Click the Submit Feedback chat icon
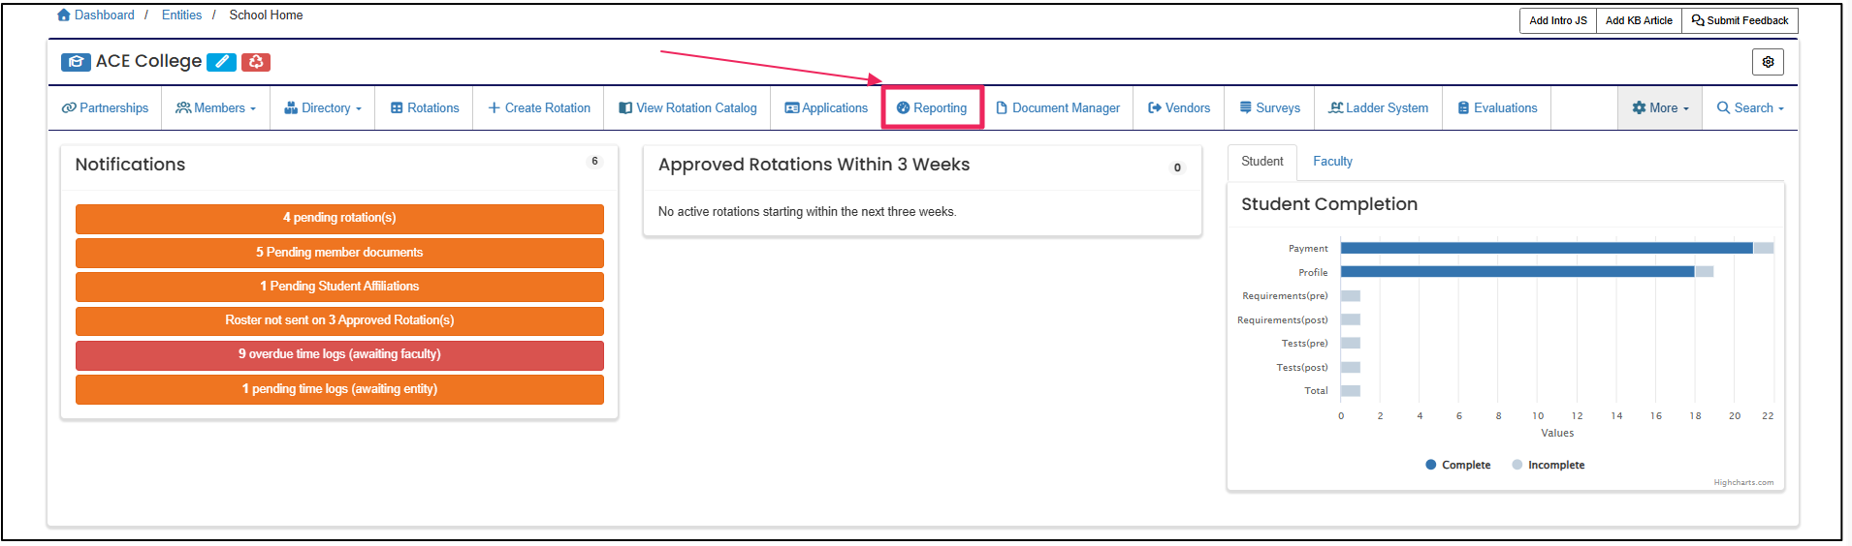This screenshot has height=546, width=1852. point(1698,20)
